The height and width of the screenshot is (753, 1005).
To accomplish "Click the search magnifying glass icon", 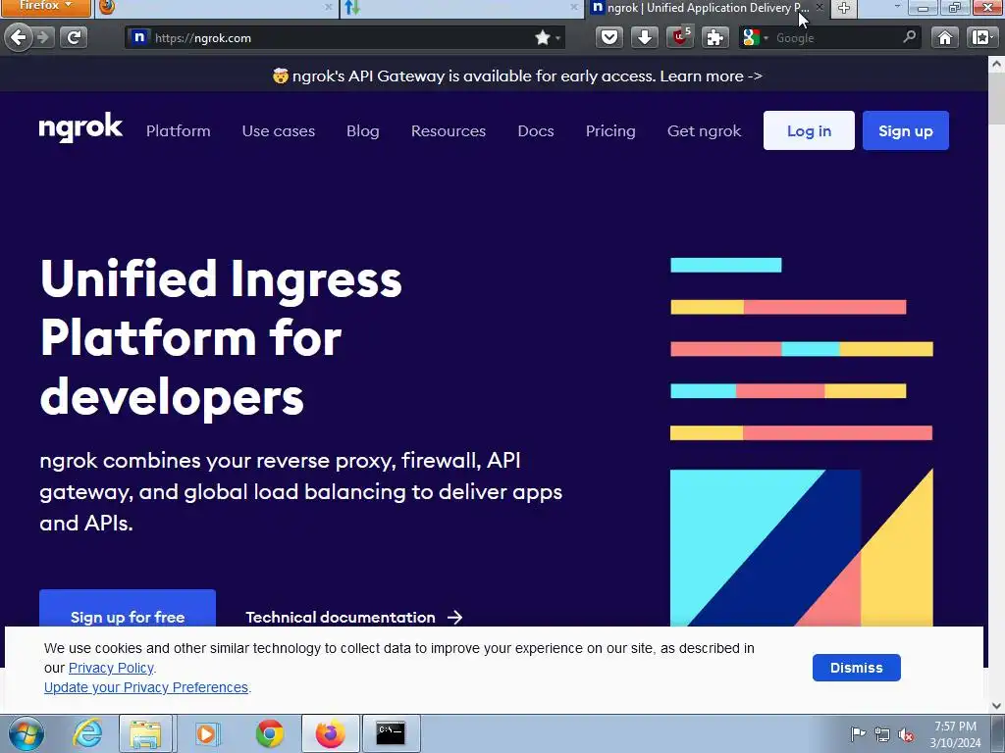I will click(910, 37).
